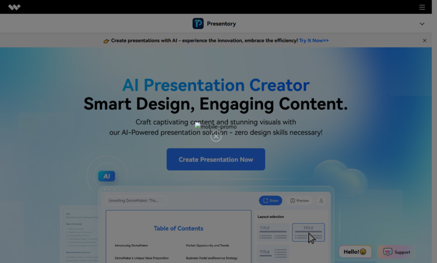
Task: Click the AI badge icon
Action: pos(107,176)
